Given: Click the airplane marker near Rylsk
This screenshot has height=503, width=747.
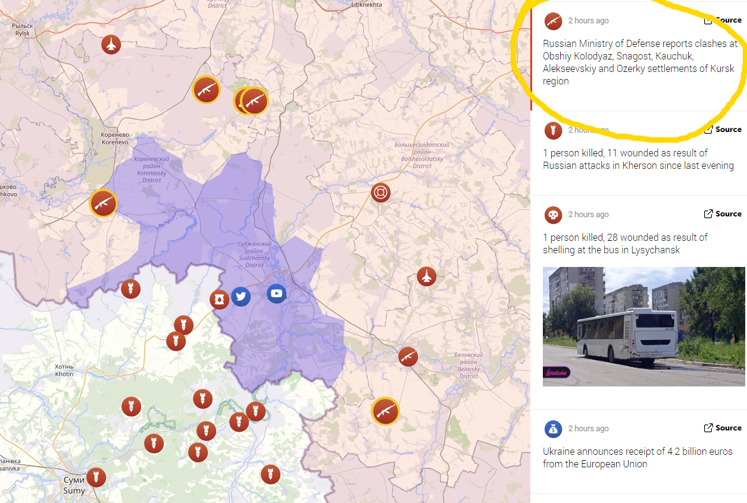Looking at the screenshot, I should pos(111,45).
